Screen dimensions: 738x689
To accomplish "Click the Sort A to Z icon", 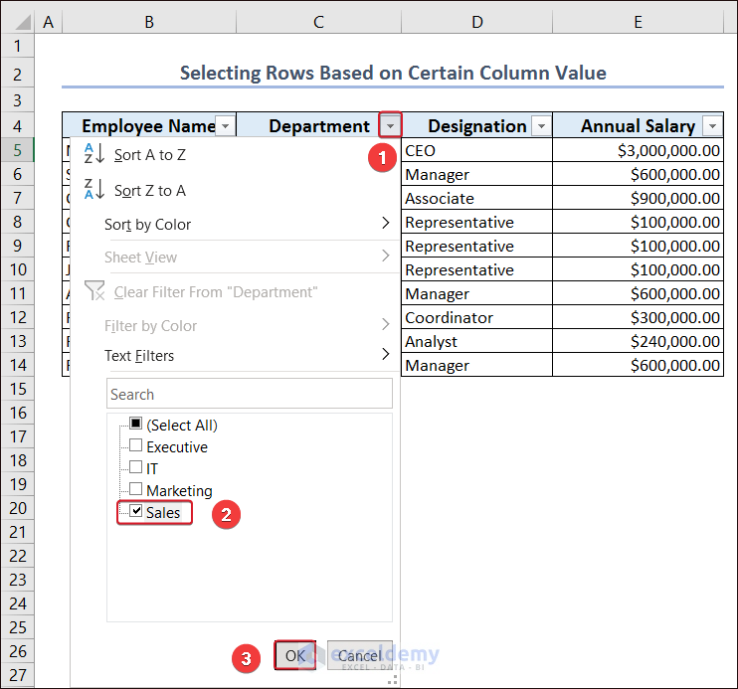I will click(x=93, y=154).
